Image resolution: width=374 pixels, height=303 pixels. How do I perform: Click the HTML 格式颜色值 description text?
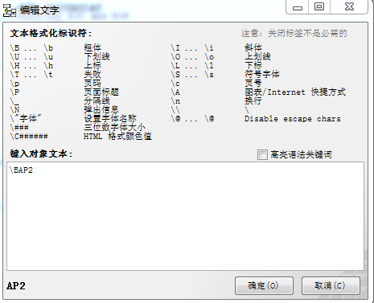click(x=117, y=137)
